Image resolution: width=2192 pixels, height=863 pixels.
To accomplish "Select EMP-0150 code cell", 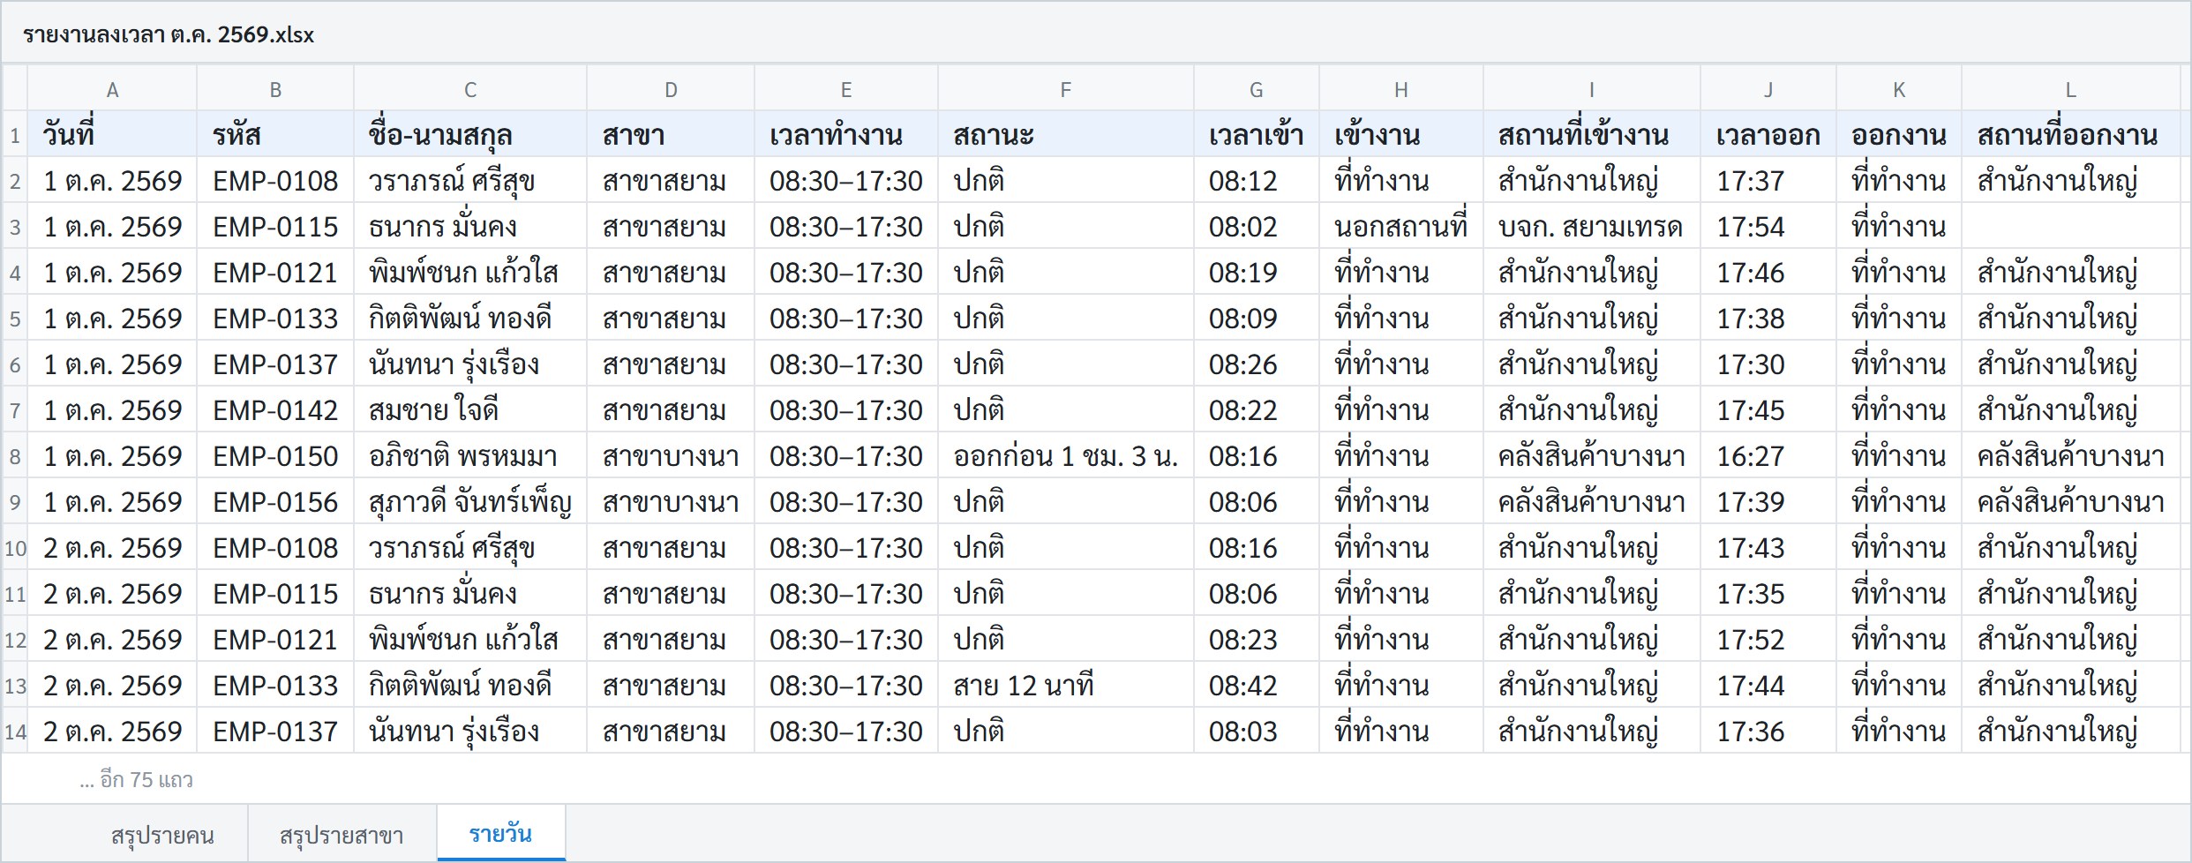I will point(275,456).
